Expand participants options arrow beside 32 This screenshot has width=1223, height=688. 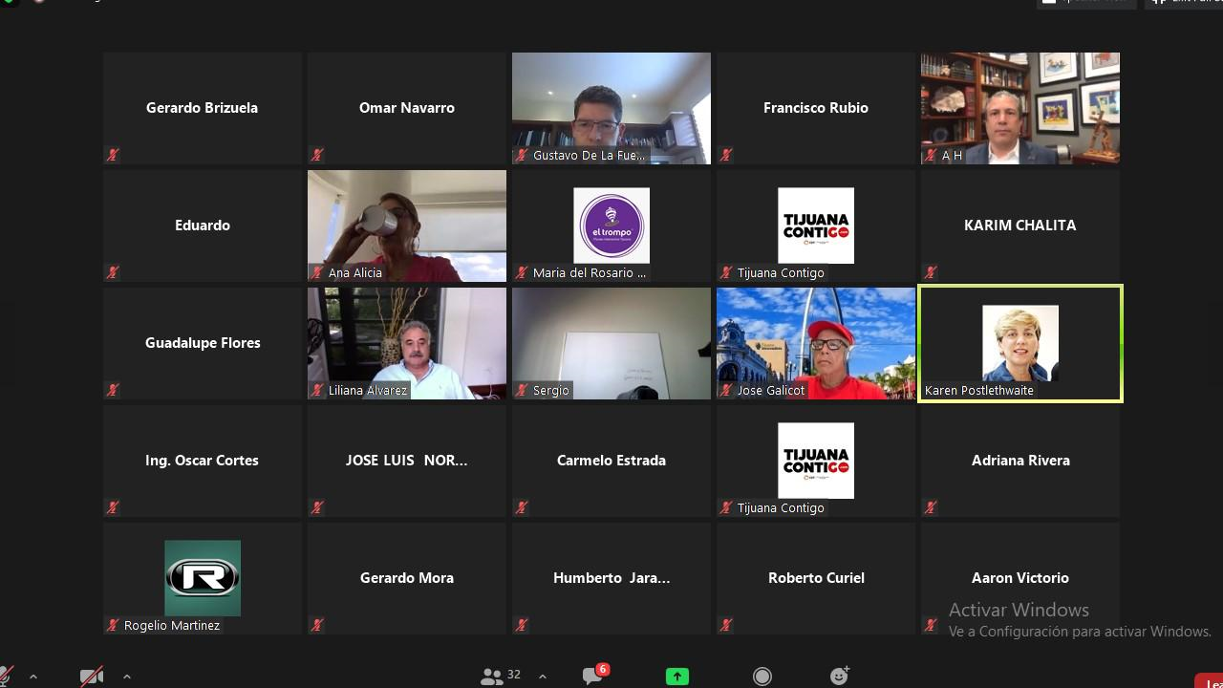tap(543, 677)
